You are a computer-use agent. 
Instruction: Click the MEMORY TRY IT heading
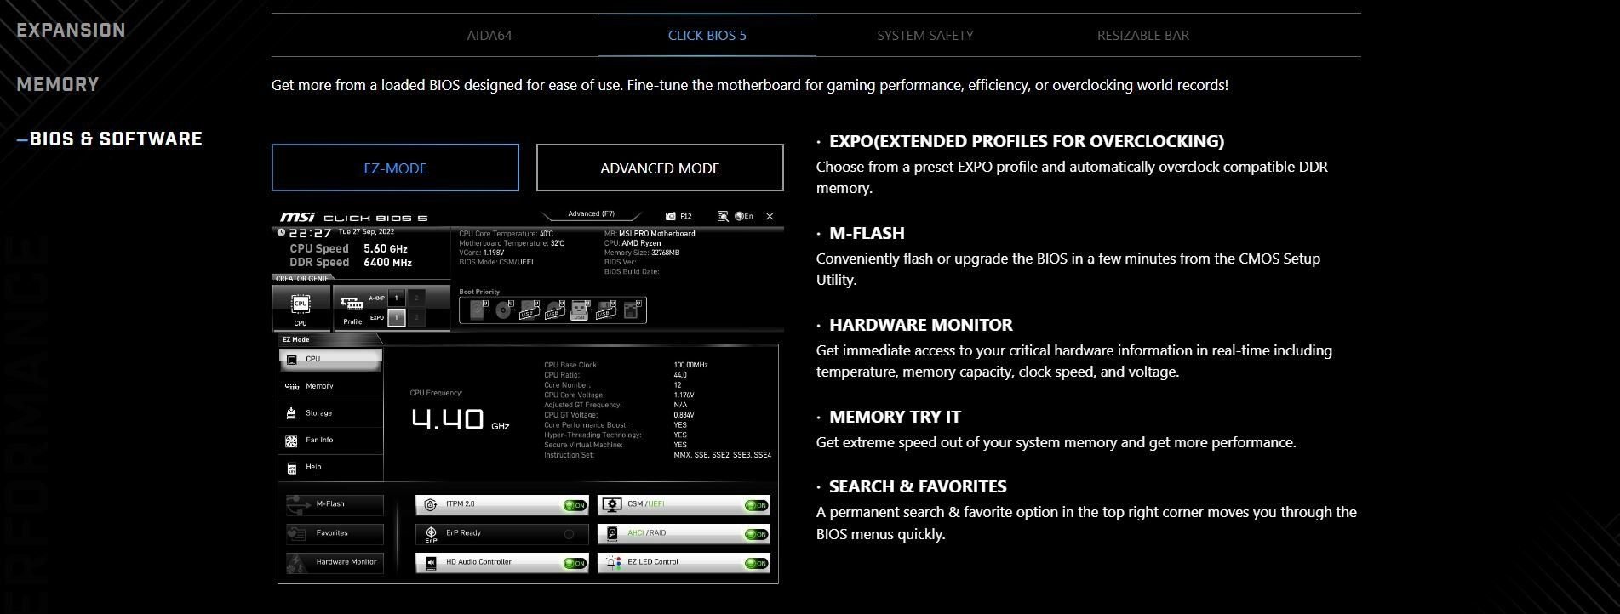point(895,417)
